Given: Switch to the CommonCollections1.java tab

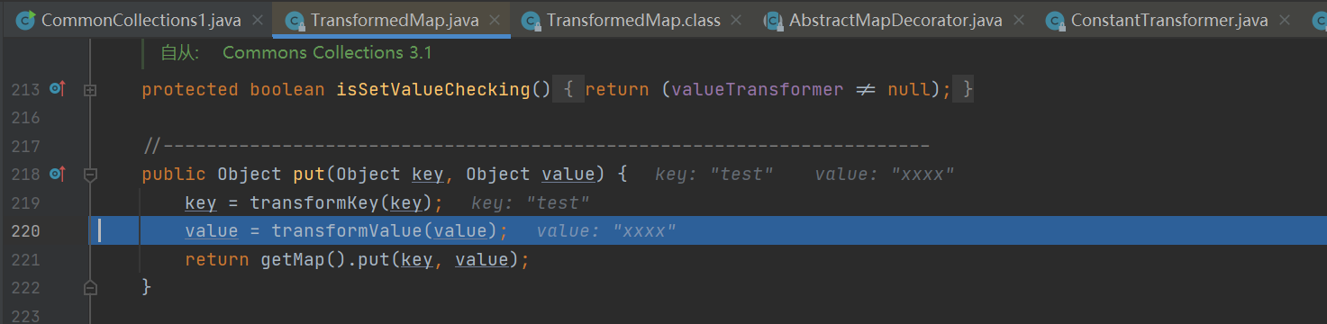Looking at the screenshot, I should [x=141, y=19].
